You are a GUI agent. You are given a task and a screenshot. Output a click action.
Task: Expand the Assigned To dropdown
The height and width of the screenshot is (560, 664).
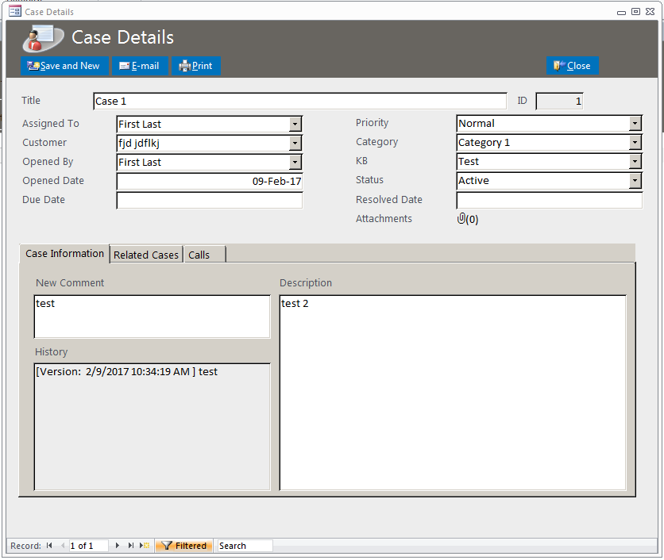(295, 125)
